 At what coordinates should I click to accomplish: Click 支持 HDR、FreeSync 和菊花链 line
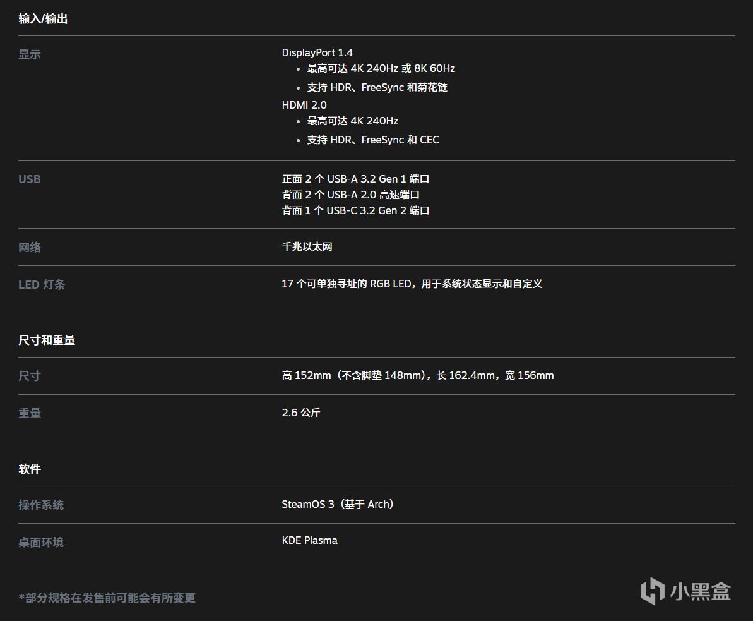click(x=377, y=87)
